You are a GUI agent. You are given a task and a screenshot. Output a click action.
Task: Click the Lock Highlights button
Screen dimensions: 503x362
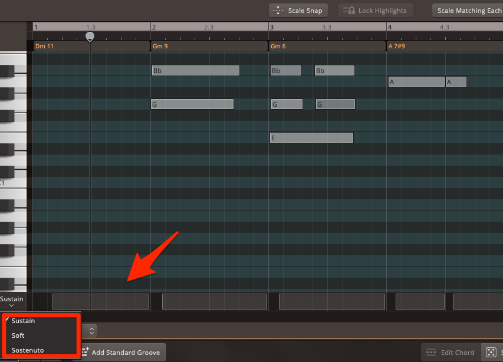(376, 11)
